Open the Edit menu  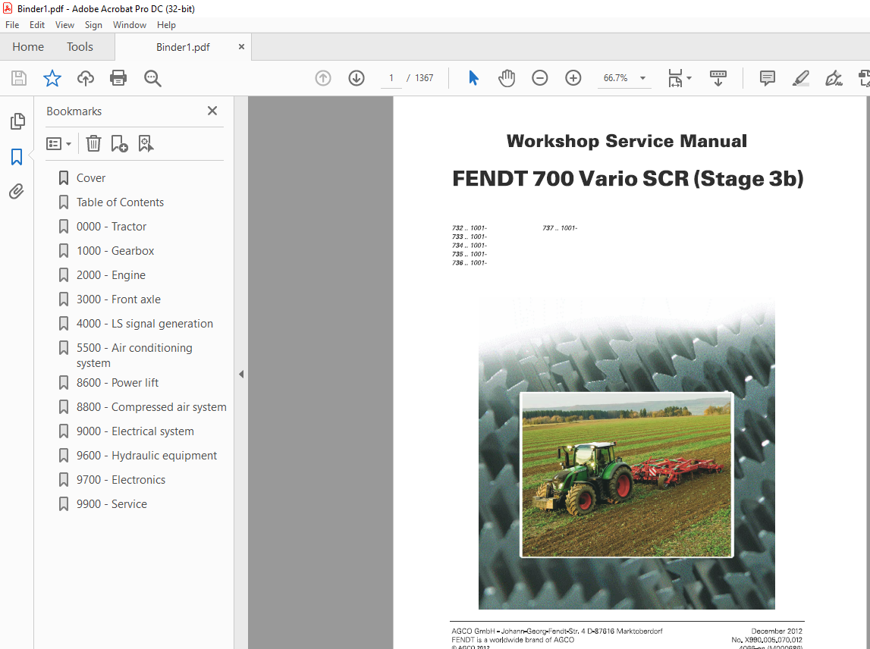(37, 25)
